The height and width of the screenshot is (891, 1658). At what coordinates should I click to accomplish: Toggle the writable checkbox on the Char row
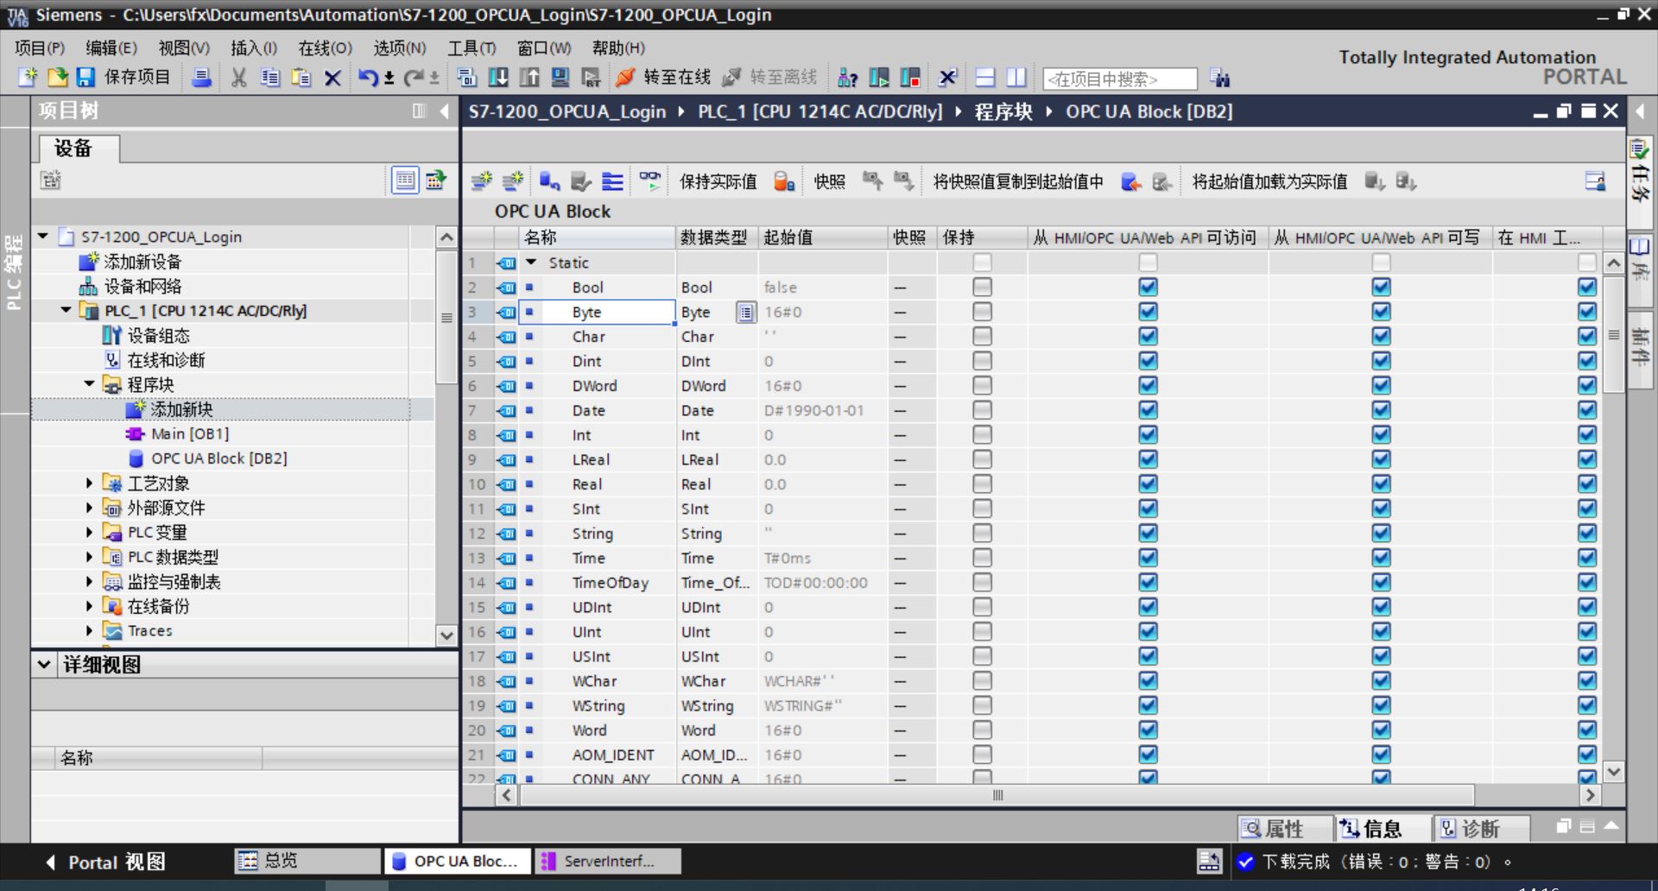click(x=1380, y=336)
